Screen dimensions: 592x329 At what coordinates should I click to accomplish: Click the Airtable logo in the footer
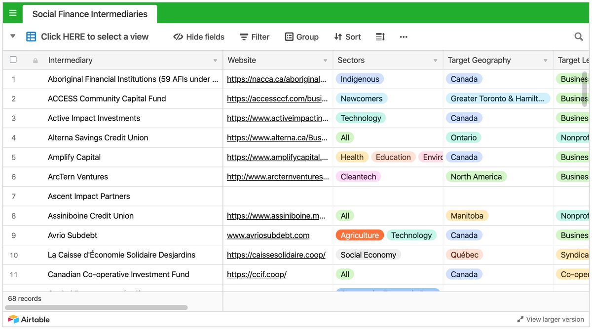click(29, 319)
